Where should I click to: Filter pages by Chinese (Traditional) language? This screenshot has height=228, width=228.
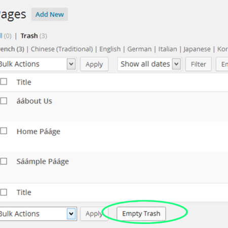(62, 49)
